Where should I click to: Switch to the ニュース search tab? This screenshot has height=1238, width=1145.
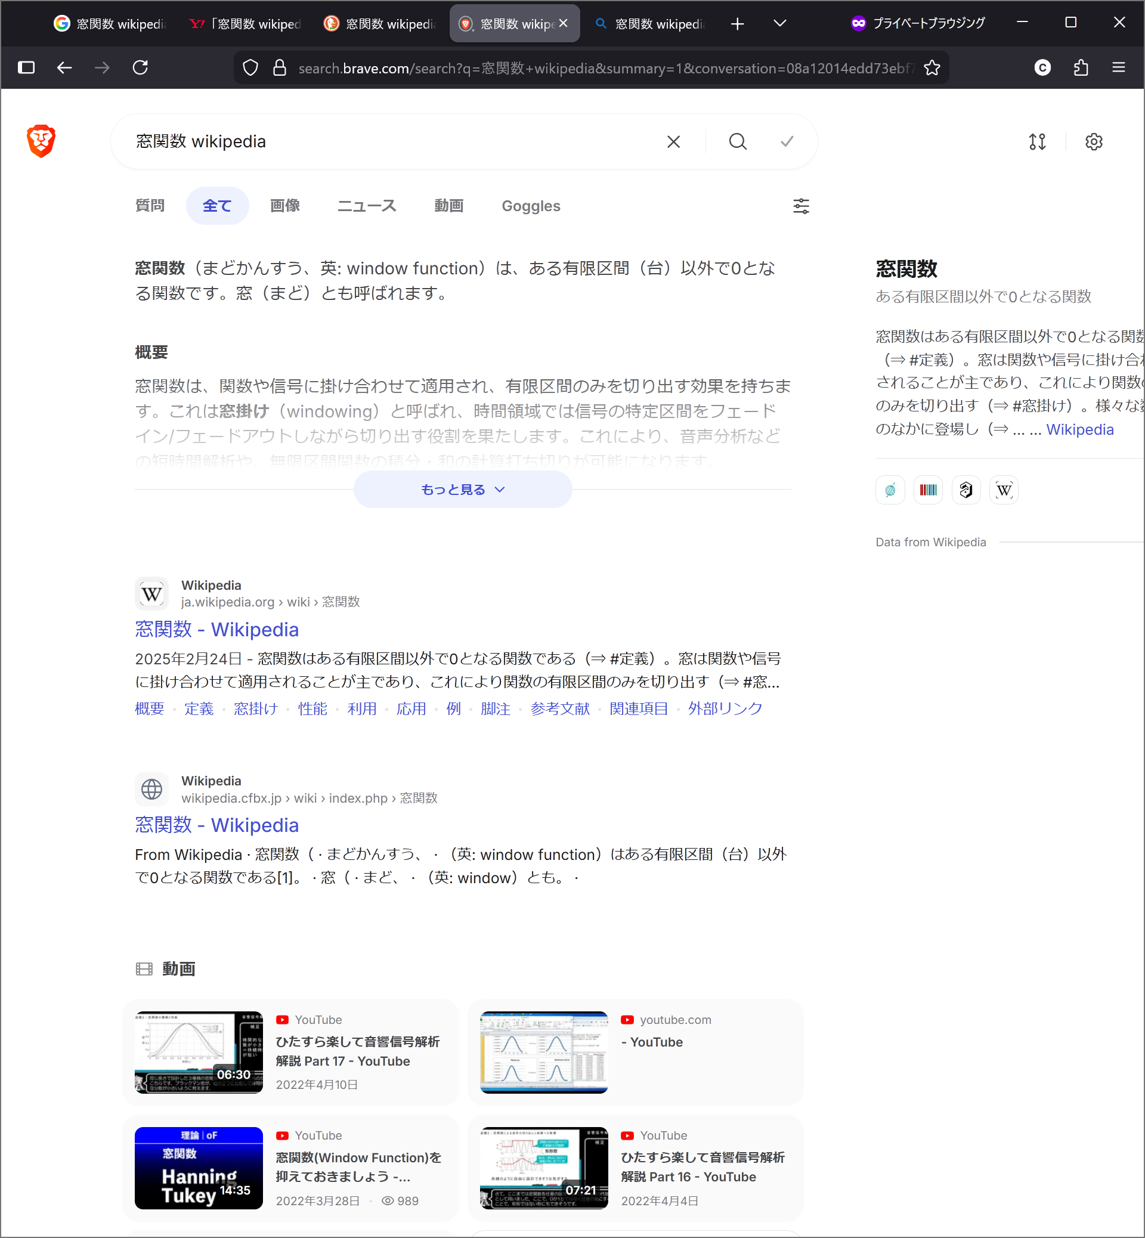coord(366,206)
